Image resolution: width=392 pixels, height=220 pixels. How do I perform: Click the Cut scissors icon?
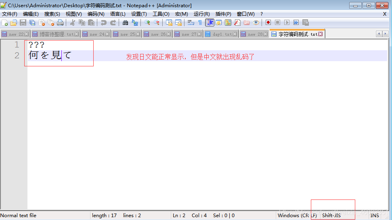73,23
